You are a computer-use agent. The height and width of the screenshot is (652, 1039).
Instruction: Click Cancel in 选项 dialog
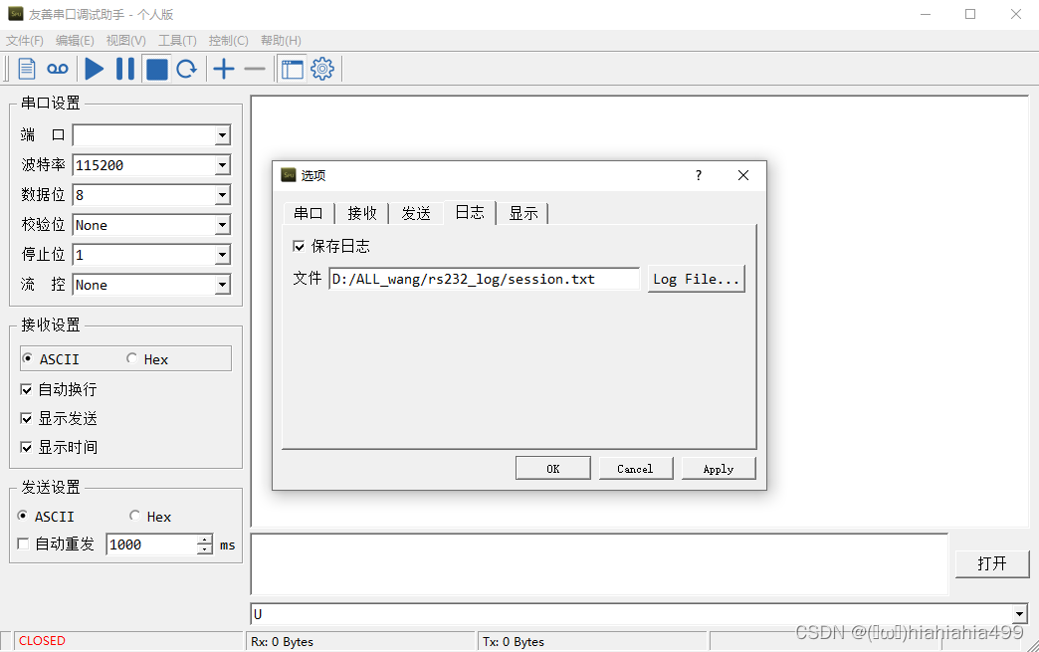point(636,469)
